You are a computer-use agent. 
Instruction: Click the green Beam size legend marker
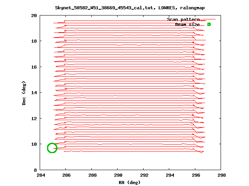[209, 24]
